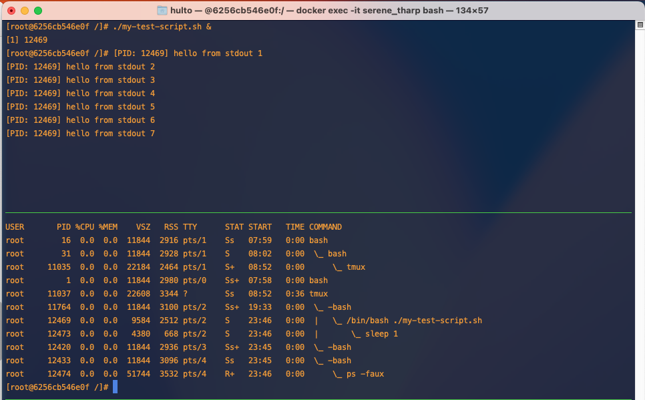Click PID 31 in the process table
Viewport: 645px width, 400px height.
click(66, 254)
